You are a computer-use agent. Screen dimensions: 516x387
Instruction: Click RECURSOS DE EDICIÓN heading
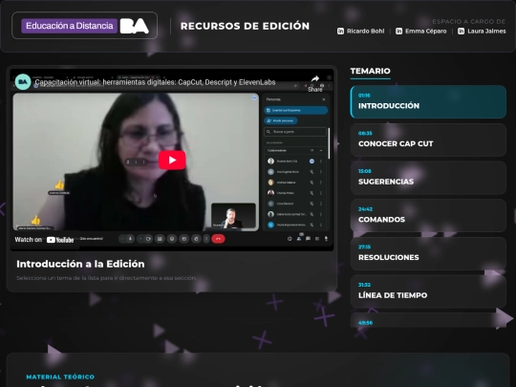point(245,26)
